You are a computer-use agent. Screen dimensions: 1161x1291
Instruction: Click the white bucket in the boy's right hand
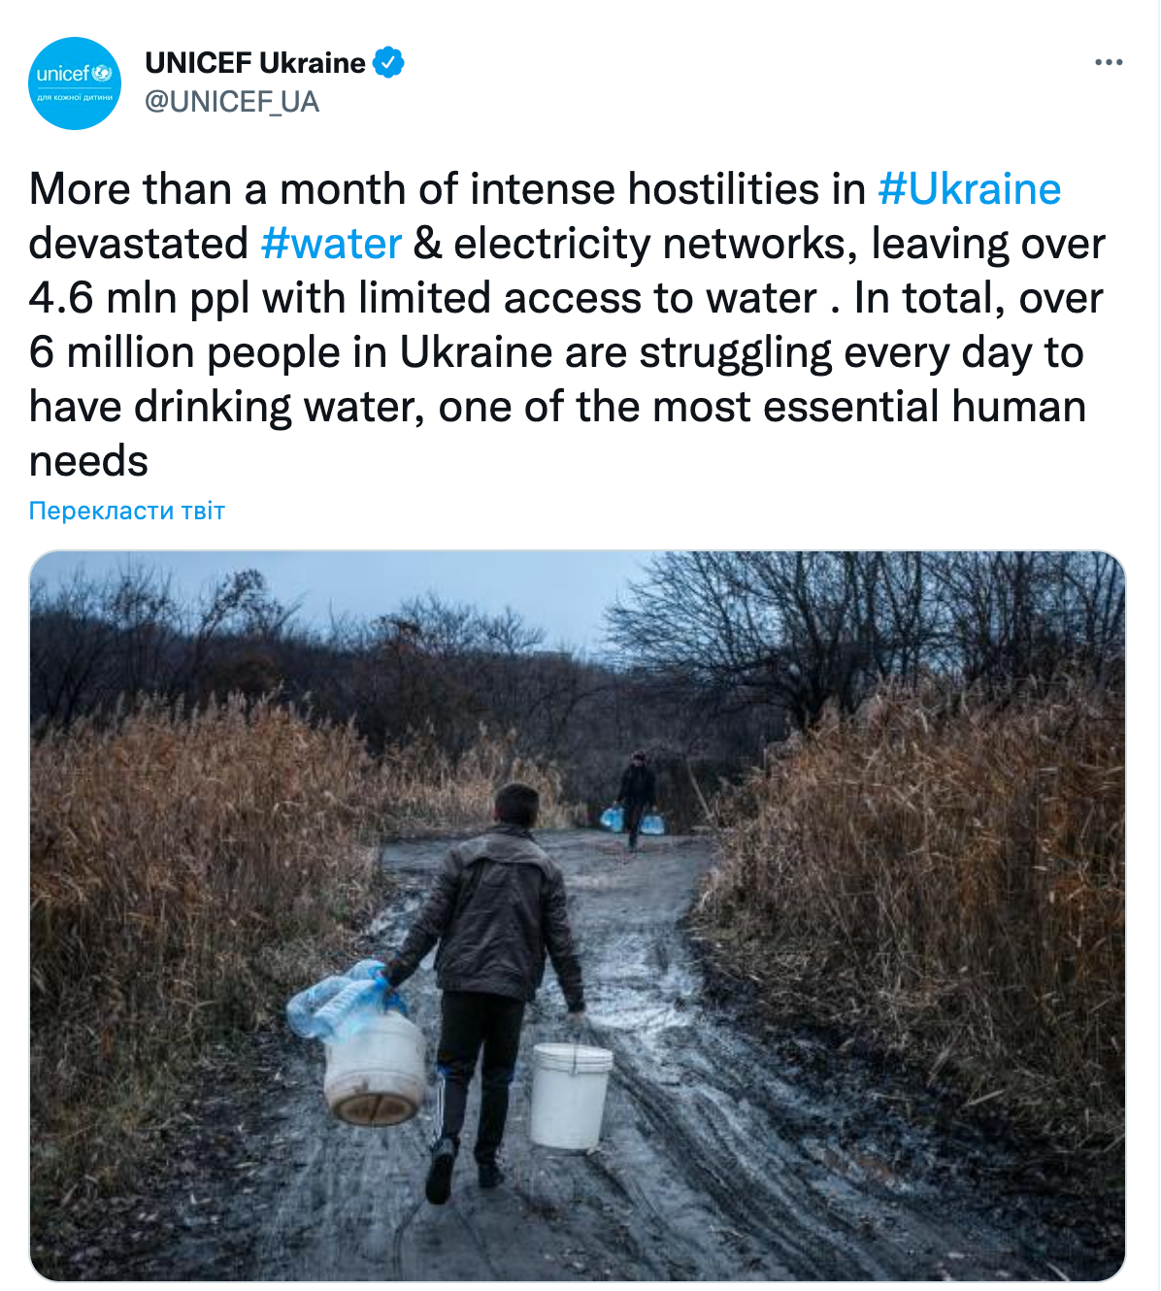(571, 1095)
